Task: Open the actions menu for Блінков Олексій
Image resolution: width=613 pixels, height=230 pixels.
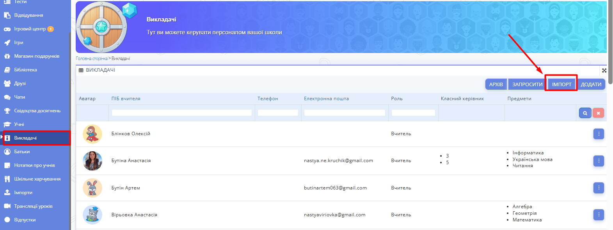Action: [x=599, y=134]
